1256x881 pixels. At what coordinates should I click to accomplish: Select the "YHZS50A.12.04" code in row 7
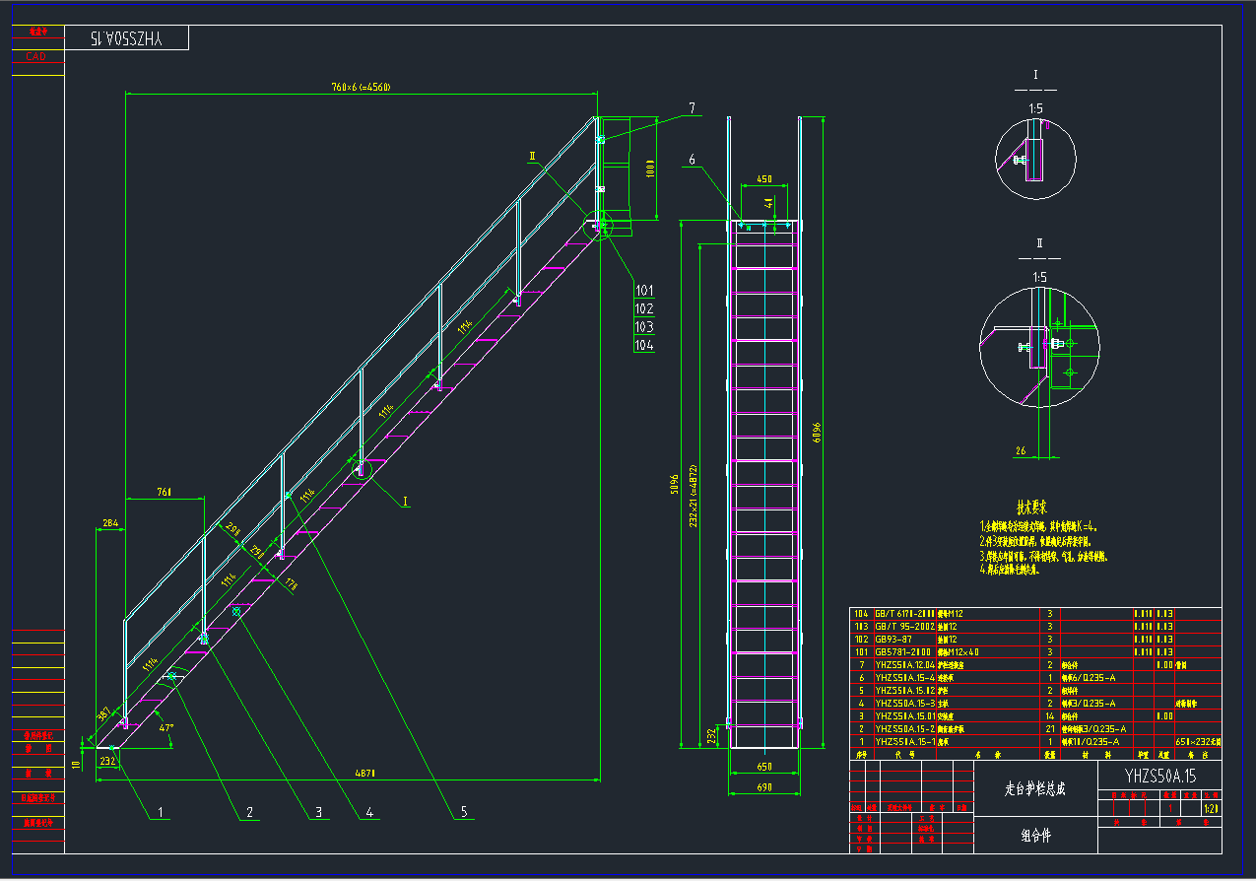point(904,664)
